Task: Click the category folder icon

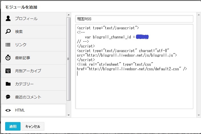Action: pyautogui.click(x=8, y=84)
